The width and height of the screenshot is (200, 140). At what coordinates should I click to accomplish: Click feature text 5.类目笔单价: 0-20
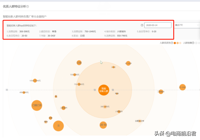(147, 32)
